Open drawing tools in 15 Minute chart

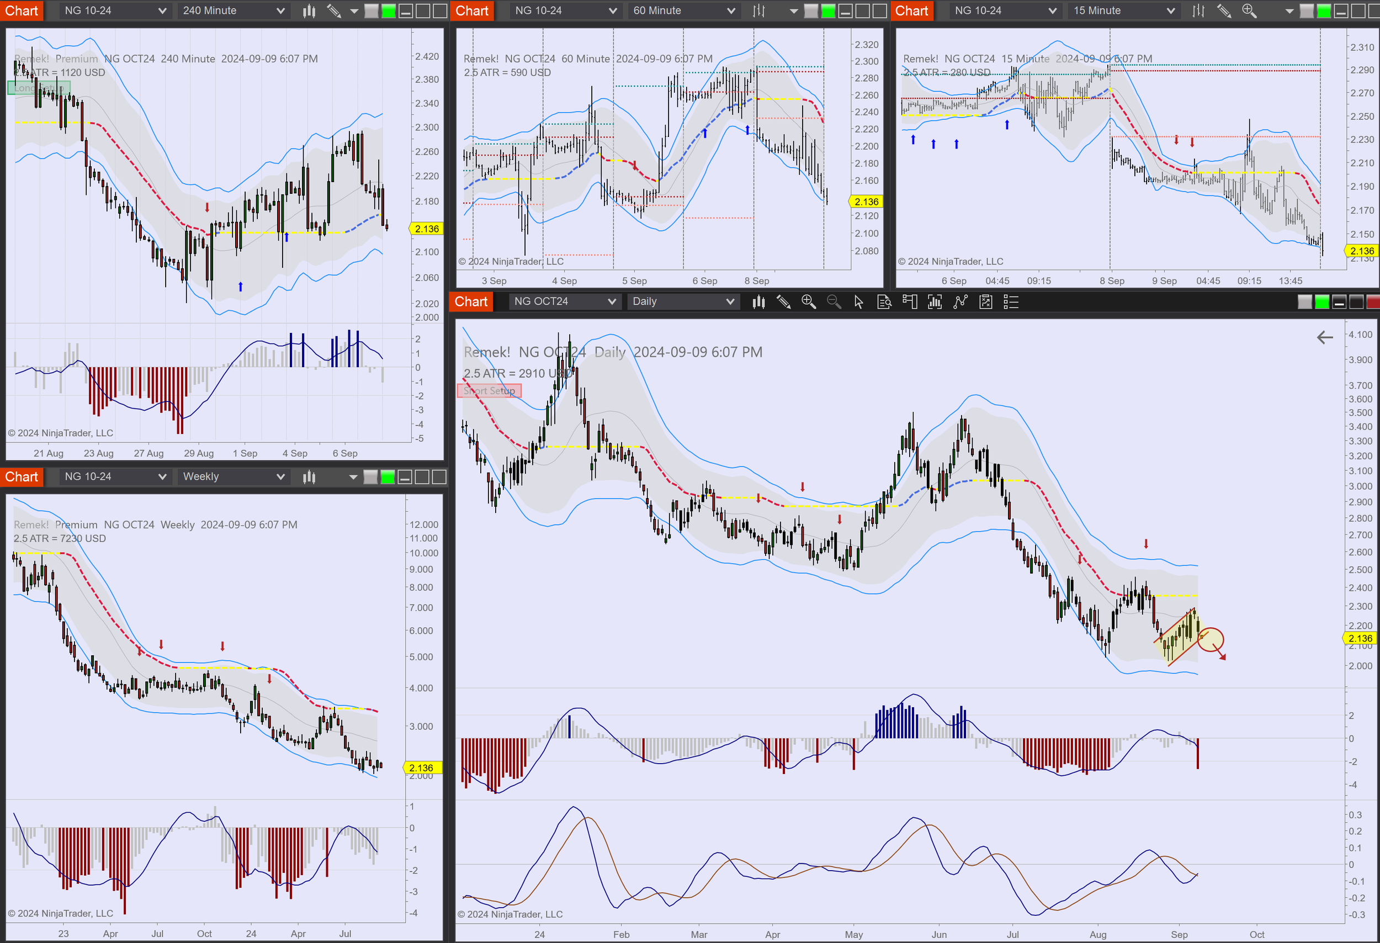point(1224,10)
